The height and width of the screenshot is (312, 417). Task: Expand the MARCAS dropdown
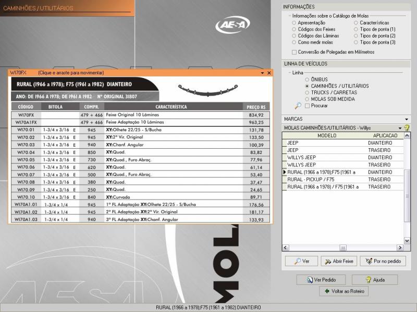click(x=407, y=119)
